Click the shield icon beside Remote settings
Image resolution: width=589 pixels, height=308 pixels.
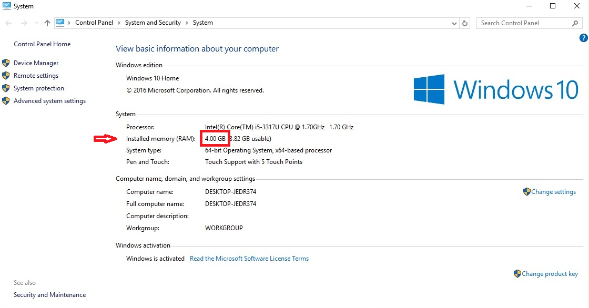point(6,76)
